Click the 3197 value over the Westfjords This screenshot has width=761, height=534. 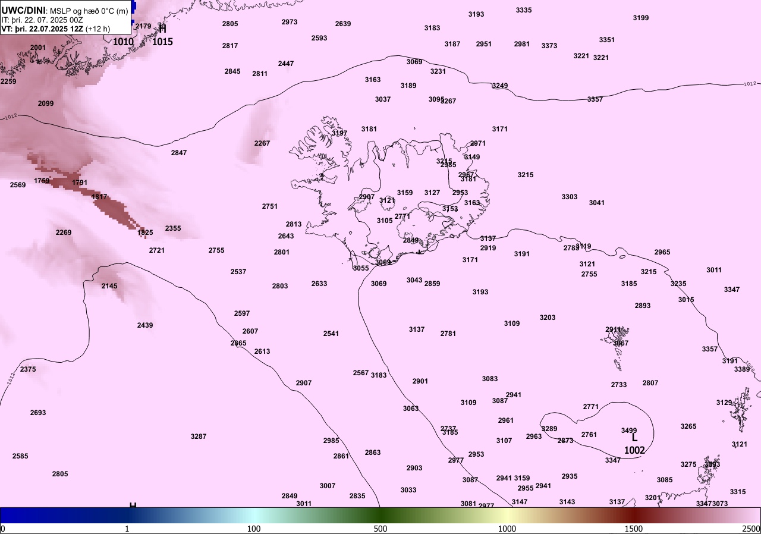(339, 133)
